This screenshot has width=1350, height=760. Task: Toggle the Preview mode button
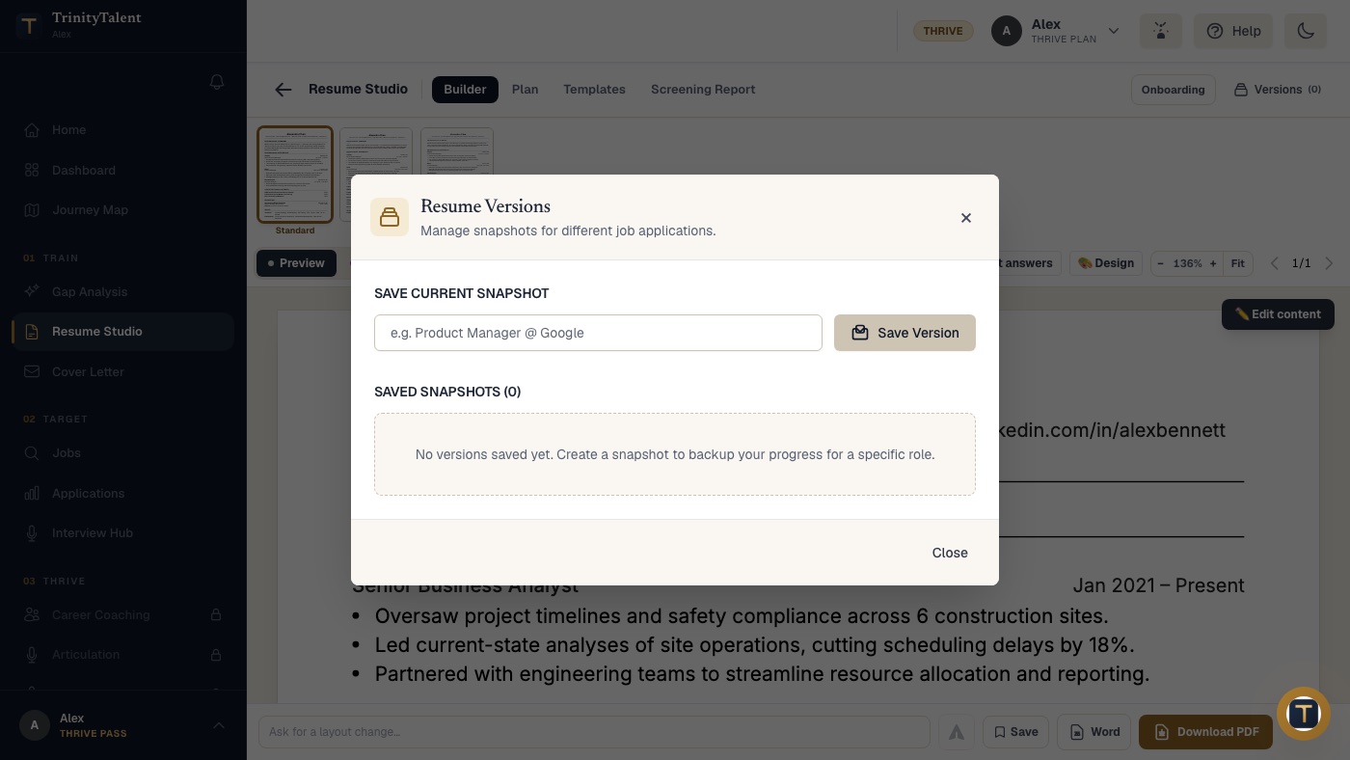(x=296, y=263)
